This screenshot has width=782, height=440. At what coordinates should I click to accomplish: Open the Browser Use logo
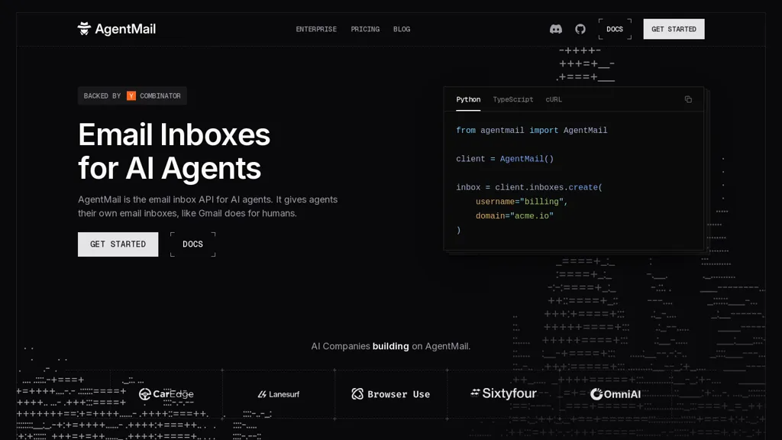(x=390, y=394)
